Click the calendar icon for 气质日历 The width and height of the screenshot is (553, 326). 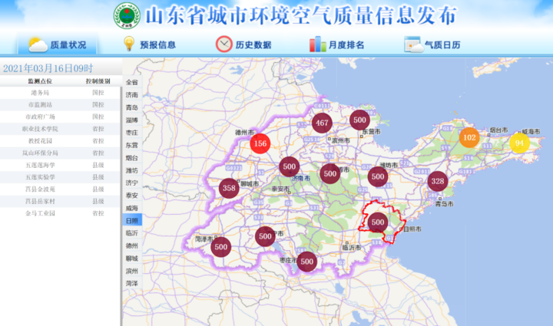tap(412, 44)
